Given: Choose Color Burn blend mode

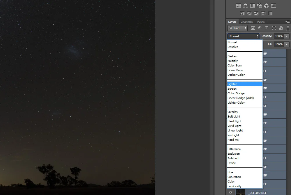Looking at the screenshot, I should coord(245,65).
